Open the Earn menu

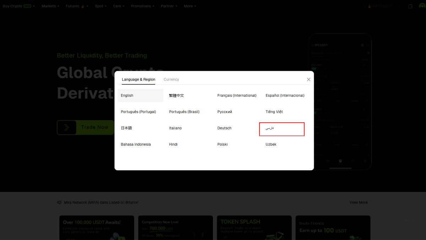pyautogui.click(x=119, y=6)
